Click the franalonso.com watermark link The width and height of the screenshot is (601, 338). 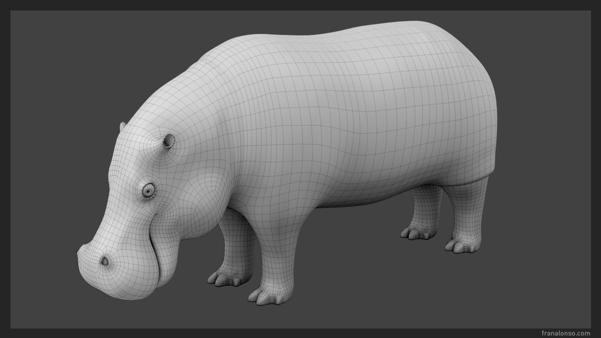pos(566,333)
